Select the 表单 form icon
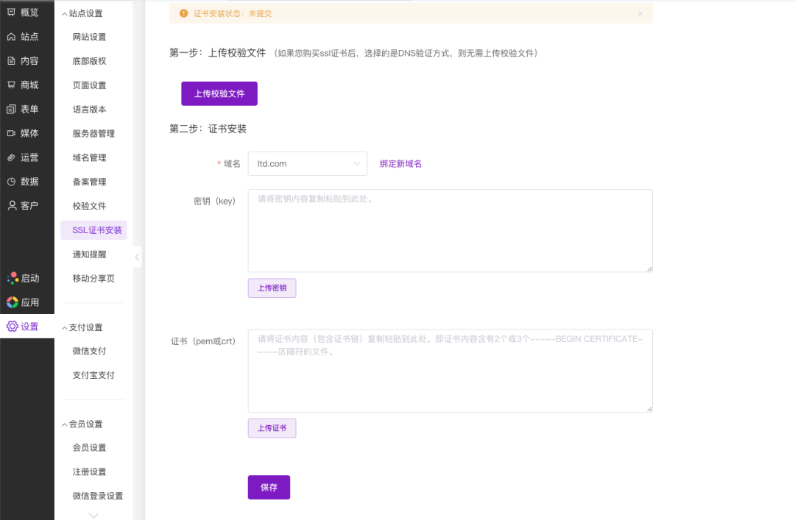 coord(11,109)
